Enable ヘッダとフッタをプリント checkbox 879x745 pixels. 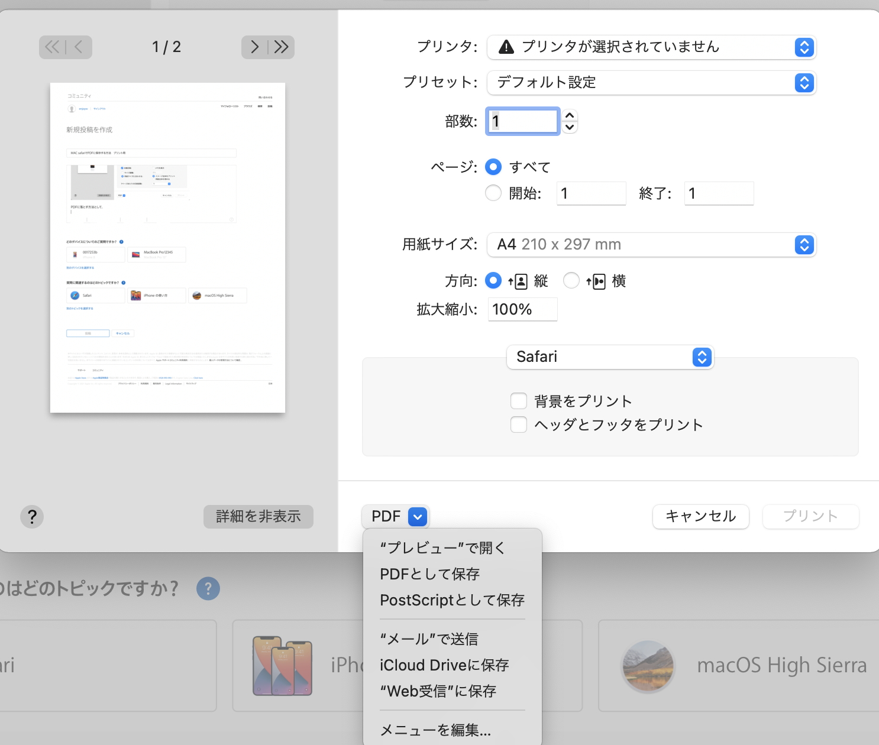[519, 425]
